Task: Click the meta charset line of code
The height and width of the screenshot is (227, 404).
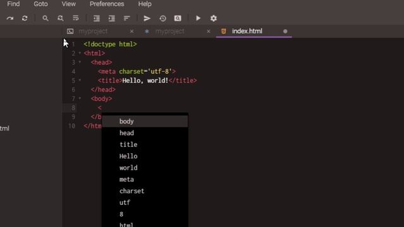Action: (137, 71)
